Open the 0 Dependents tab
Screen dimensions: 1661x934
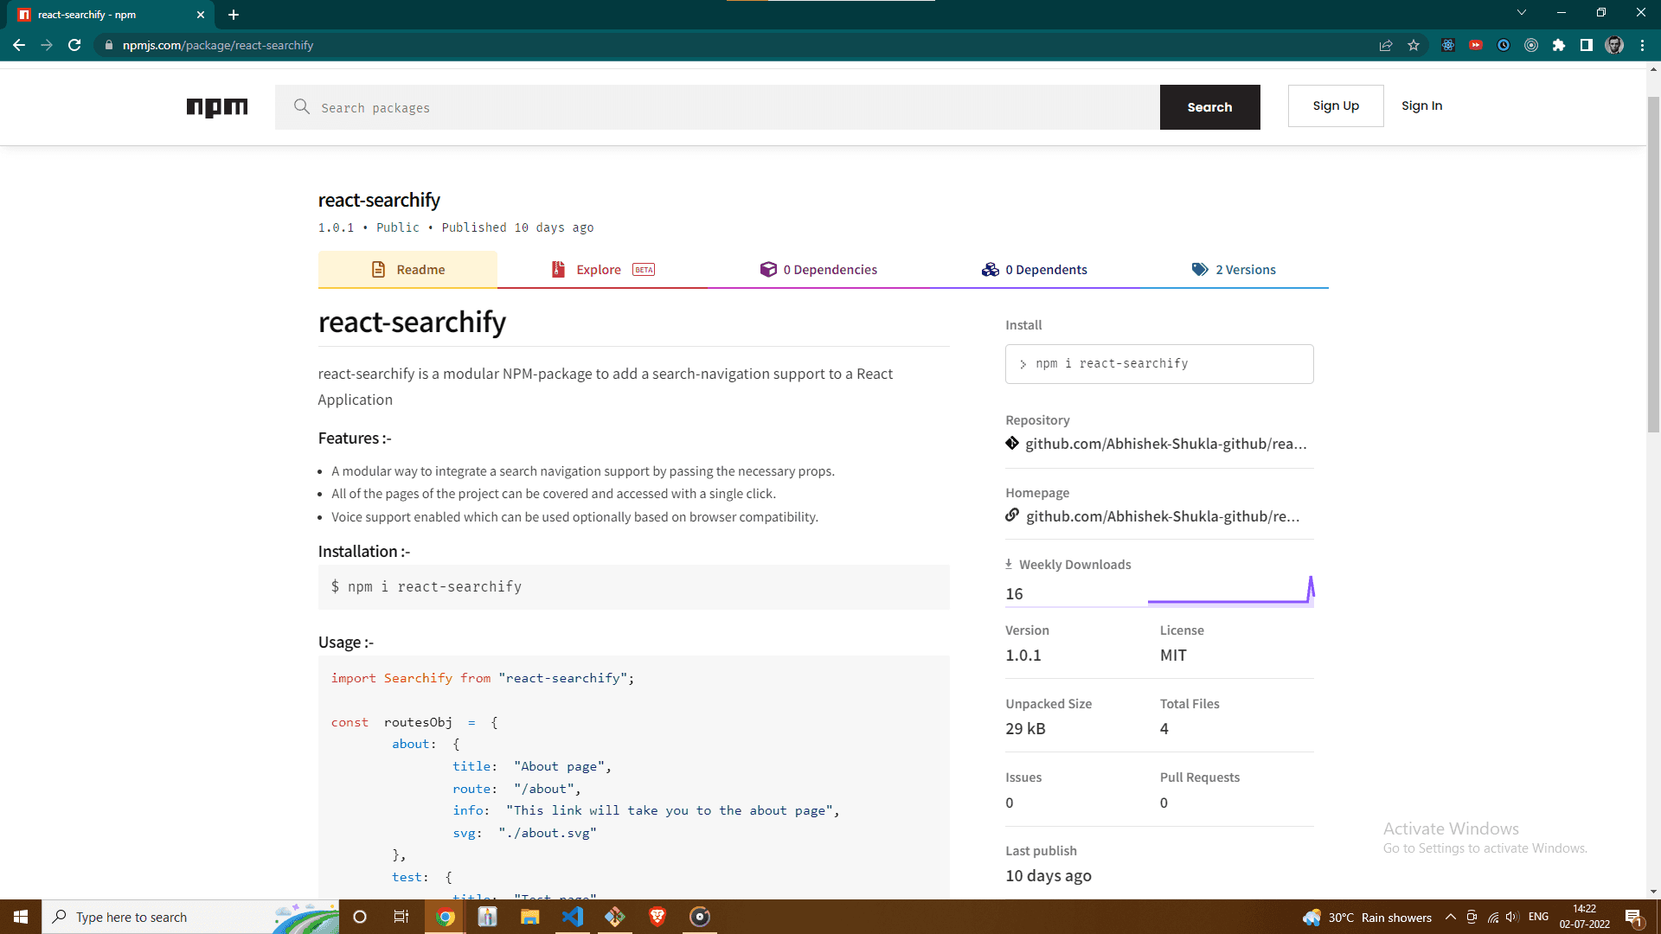pyautogui.click(x=1034, y=270)
